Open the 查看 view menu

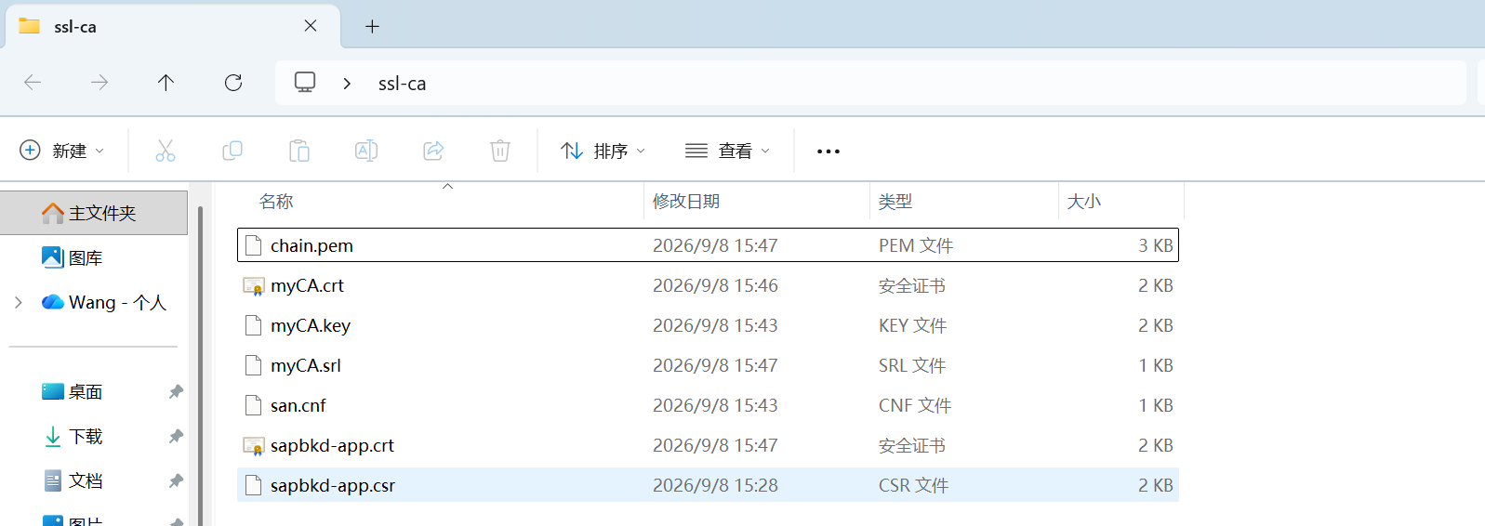pos(728,151)
